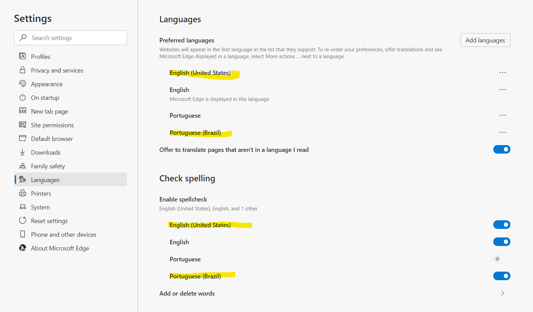Click the About Microsoft Edge logo icon

coord(23,248)
